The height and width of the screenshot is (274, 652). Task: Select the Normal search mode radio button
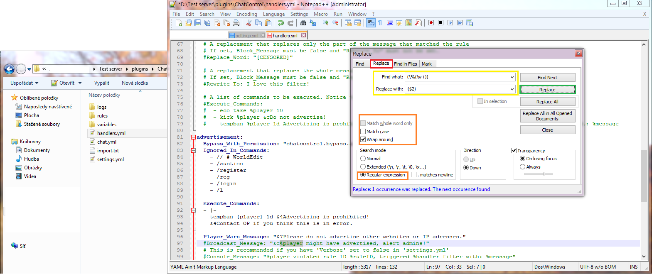(x=363, y=159)
